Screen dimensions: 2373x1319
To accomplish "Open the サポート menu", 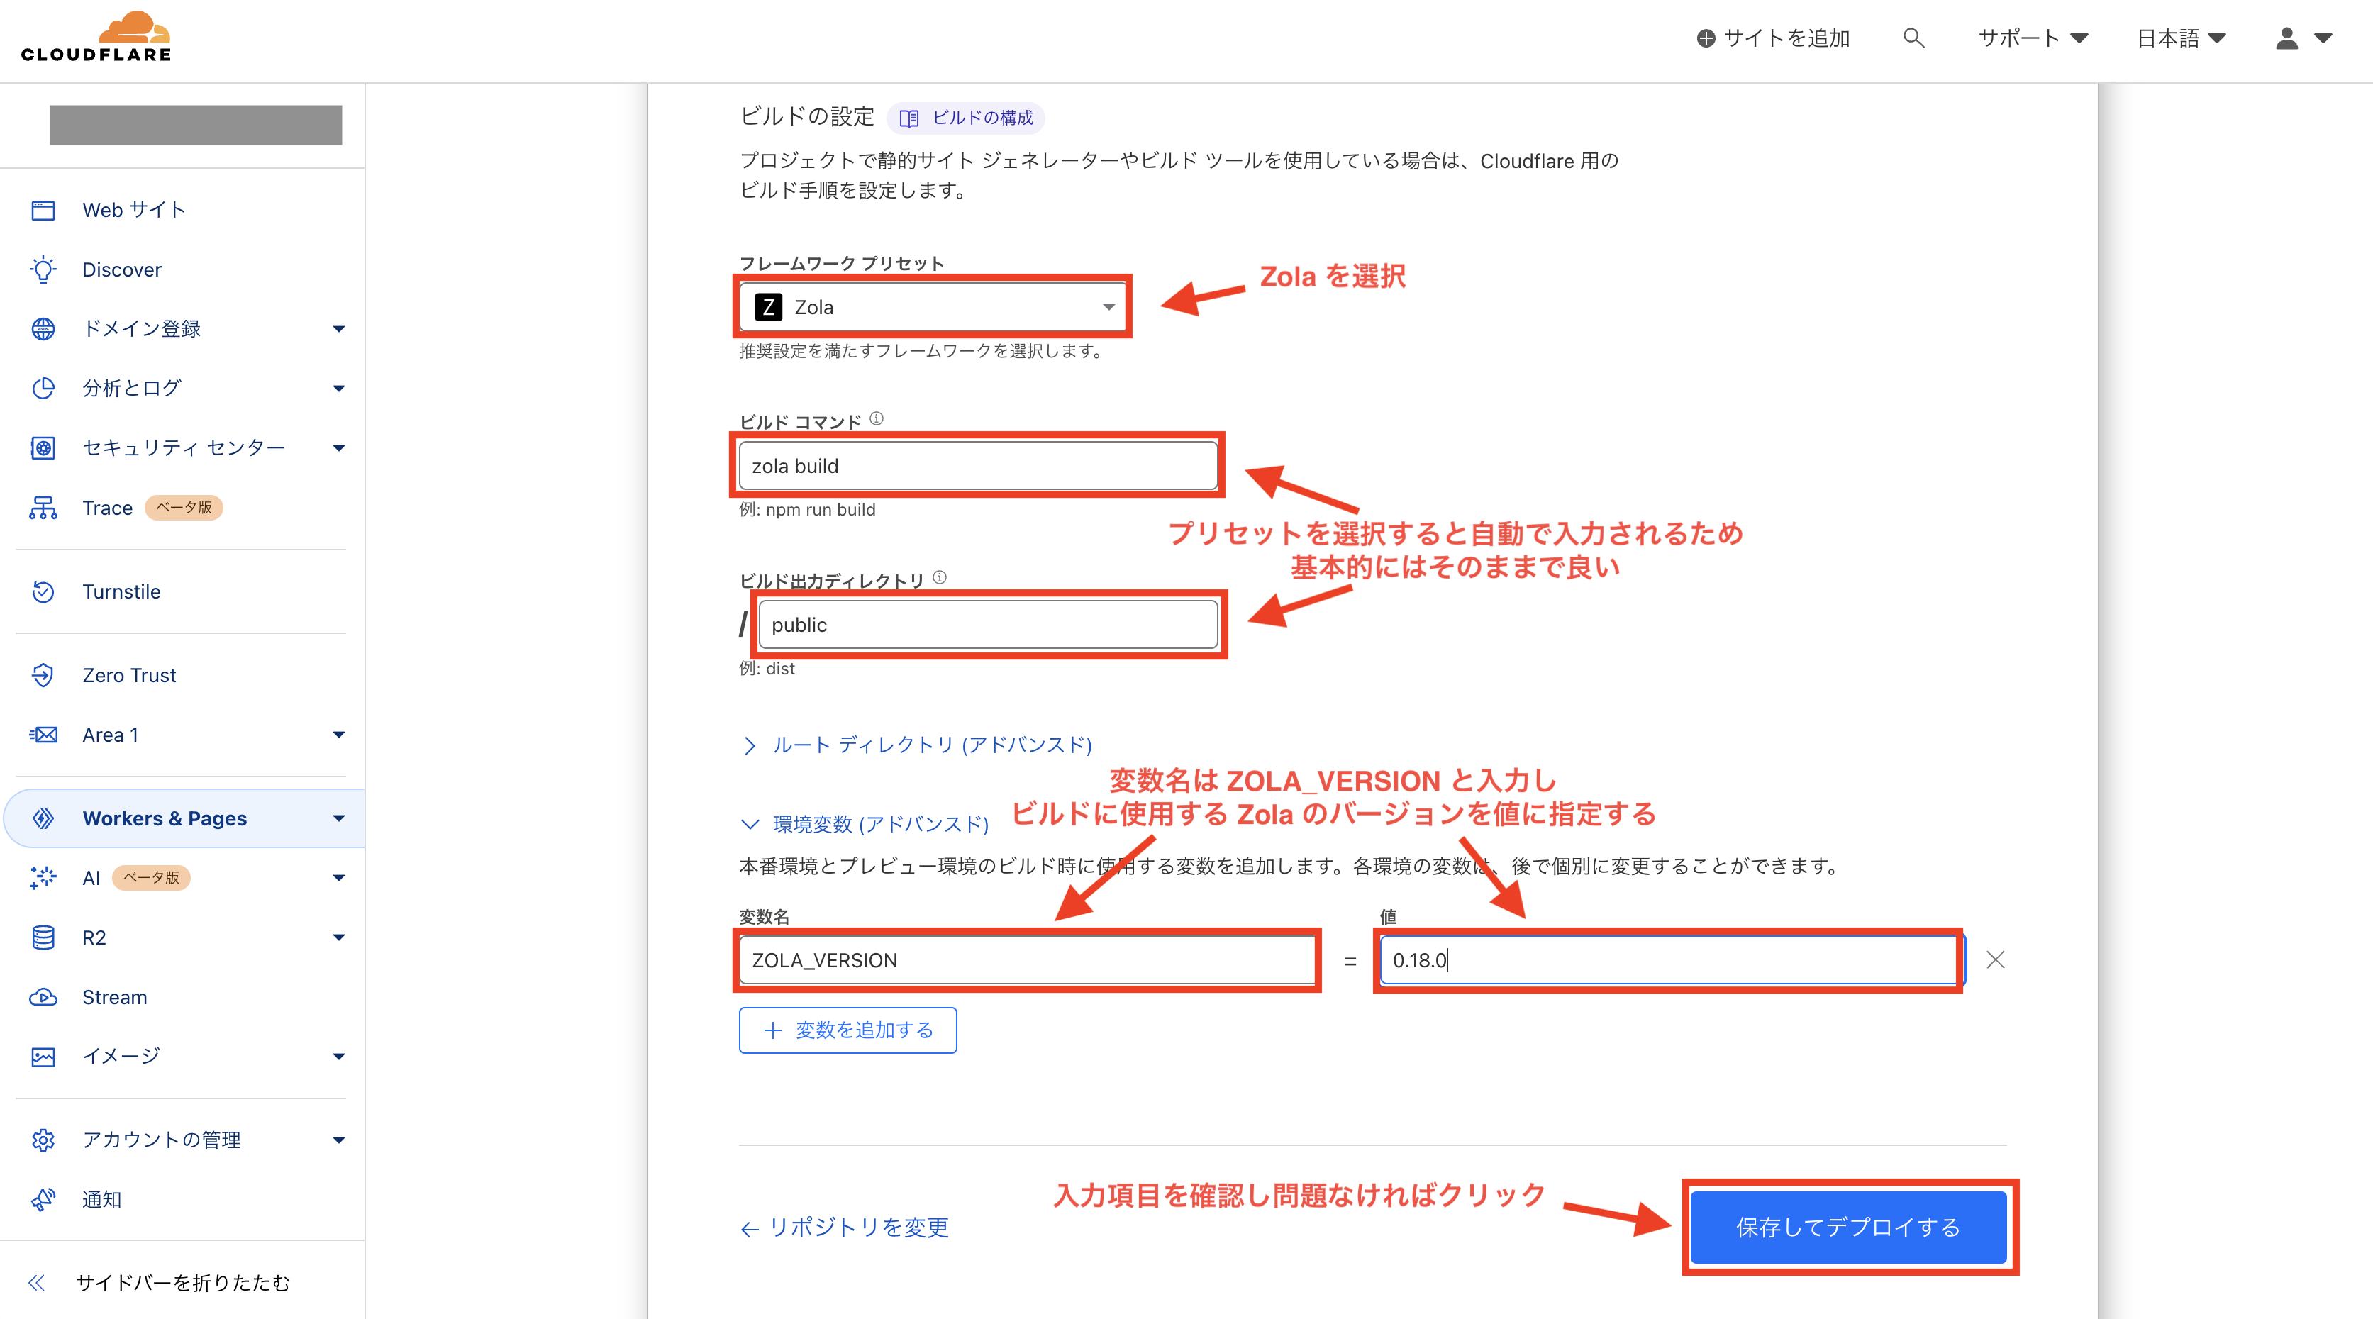I will pos(2032,38).
